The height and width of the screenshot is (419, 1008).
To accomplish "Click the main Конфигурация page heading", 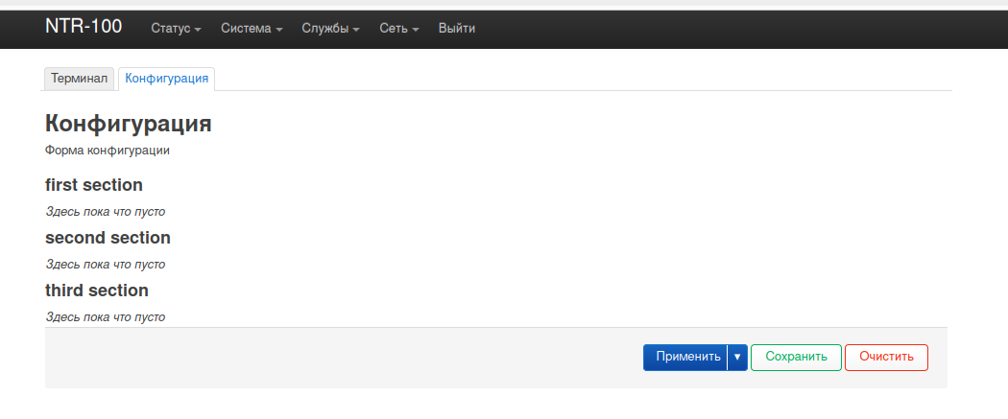I will (129, 124).
